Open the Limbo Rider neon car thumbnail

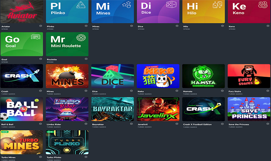67,109
